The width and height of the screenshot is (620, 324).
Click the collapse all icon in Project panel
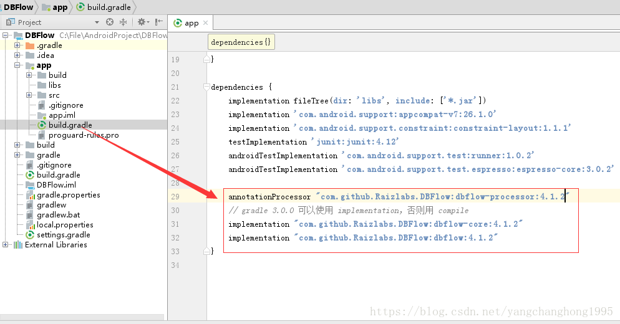click(124, 22)
